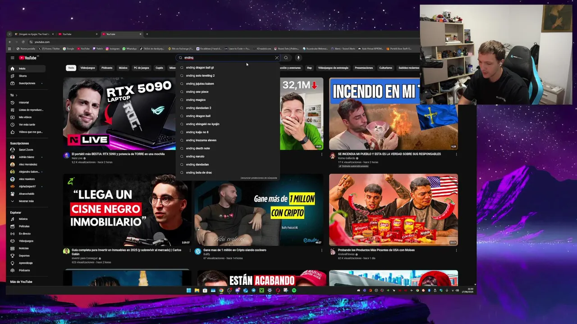Open Deportes under Explorar
Viewport: 577px width, 324px height.
point(27,256)
